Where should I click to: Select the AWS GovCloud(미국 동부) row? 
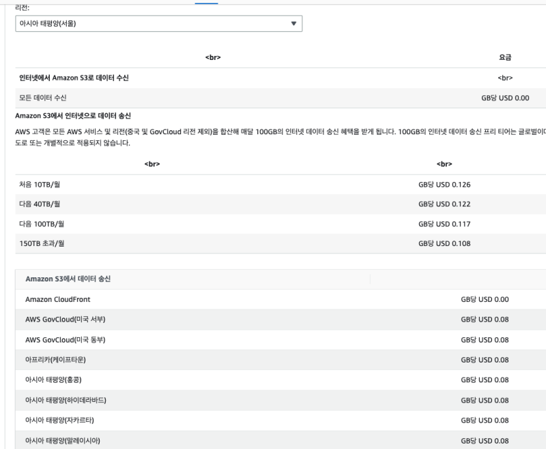(281, 339)
